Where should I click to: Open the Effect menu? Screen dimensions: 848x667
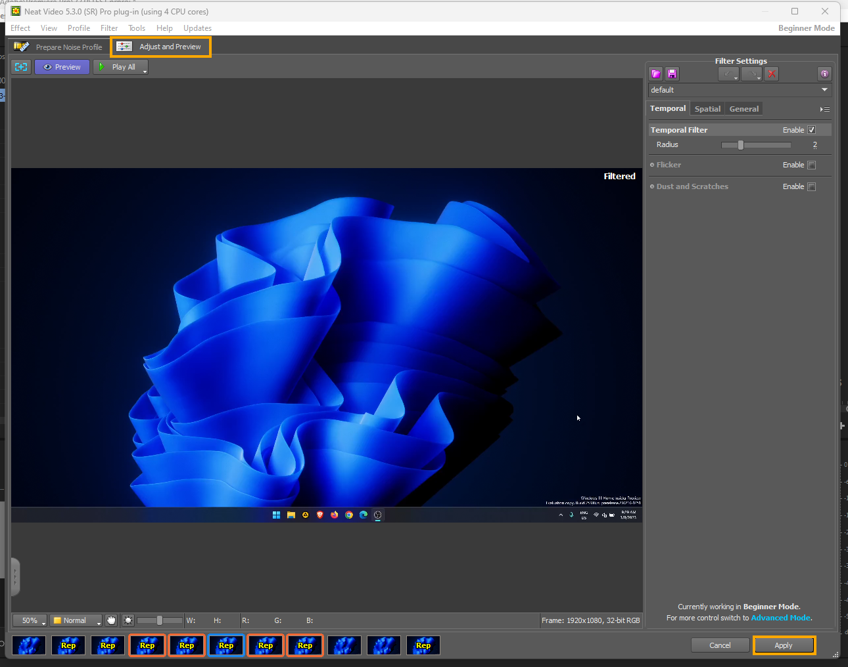click(20, 28)
